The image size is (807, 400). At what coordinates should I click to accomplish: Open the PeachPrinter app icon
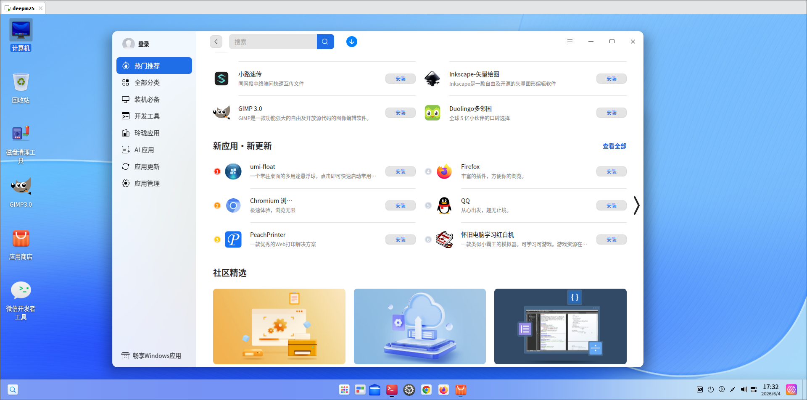pyautogui.click(x=233, y=239)
